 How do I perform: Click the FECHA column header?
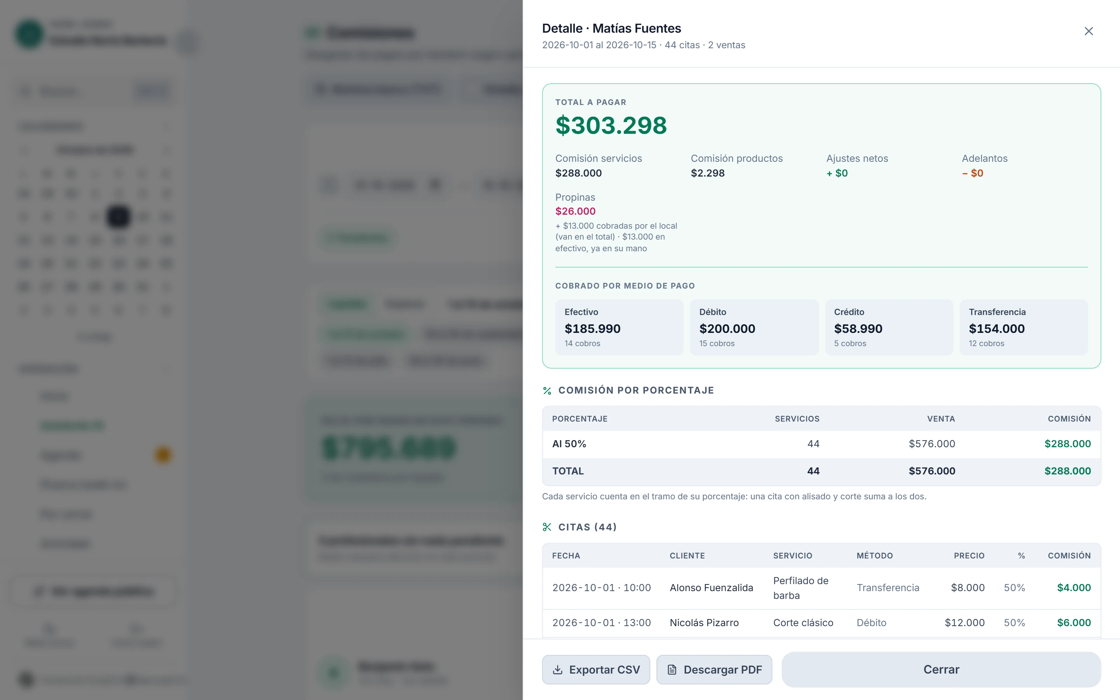(565, 556)
